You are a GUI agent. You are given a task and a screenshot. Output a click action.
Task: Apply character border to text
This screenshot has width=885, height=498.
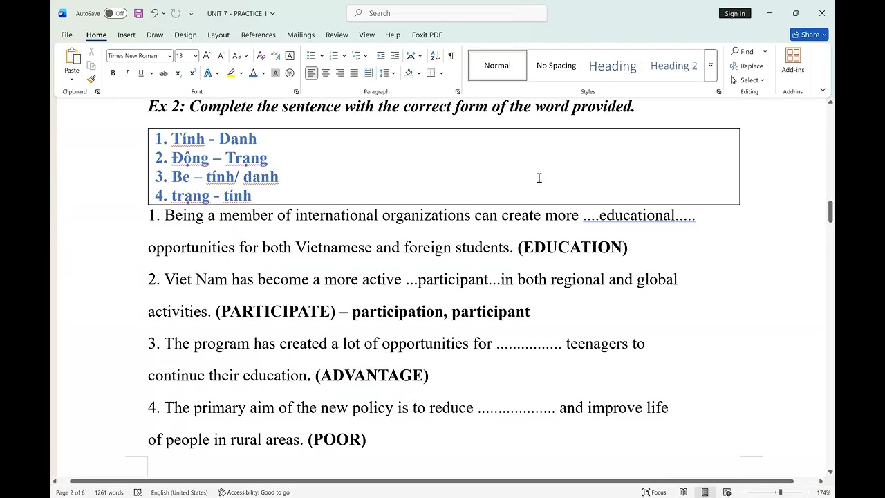click(x=290, y=55)
